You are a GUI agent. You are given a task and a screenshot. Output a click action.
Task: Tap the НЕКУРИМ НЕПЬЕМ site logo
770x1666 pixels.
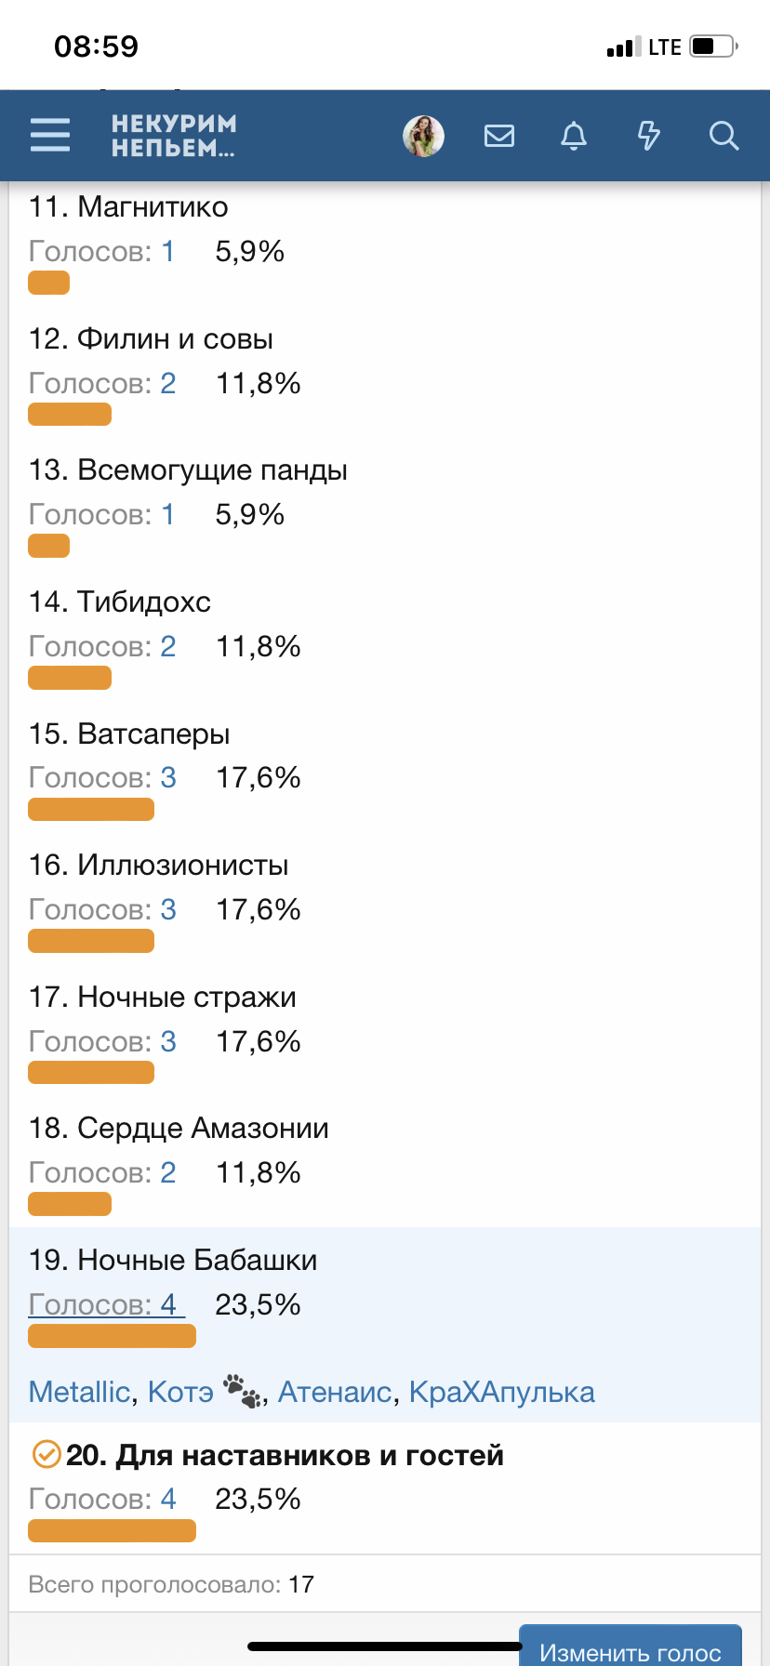point(174,136)
